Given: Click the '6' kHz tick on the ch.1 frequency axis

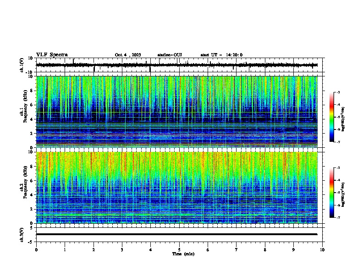Looking at the screenshot, I should (x=32, y=105).
